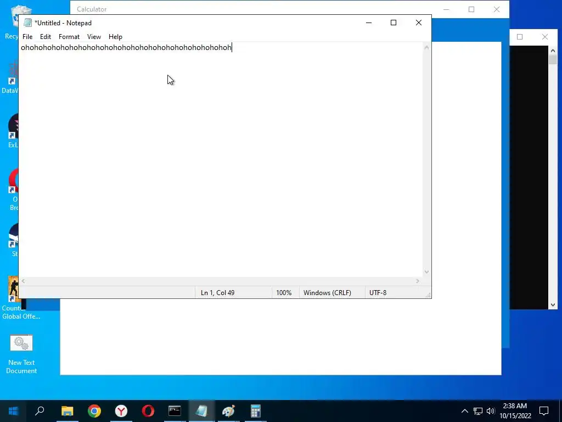Click the Notepad vertical scrollbar down arrow
Screen dimensions: 562x422
click(x=426, y=272)
